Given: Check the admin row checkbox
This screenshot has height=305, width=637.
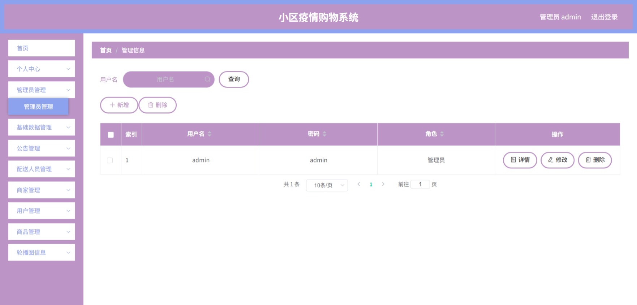Looking at the screenshot, I should [x=110, y=160].
